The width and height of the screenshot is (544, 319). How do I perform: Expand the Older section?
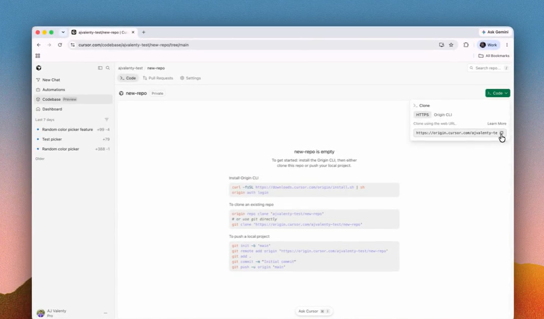point(40,159)
